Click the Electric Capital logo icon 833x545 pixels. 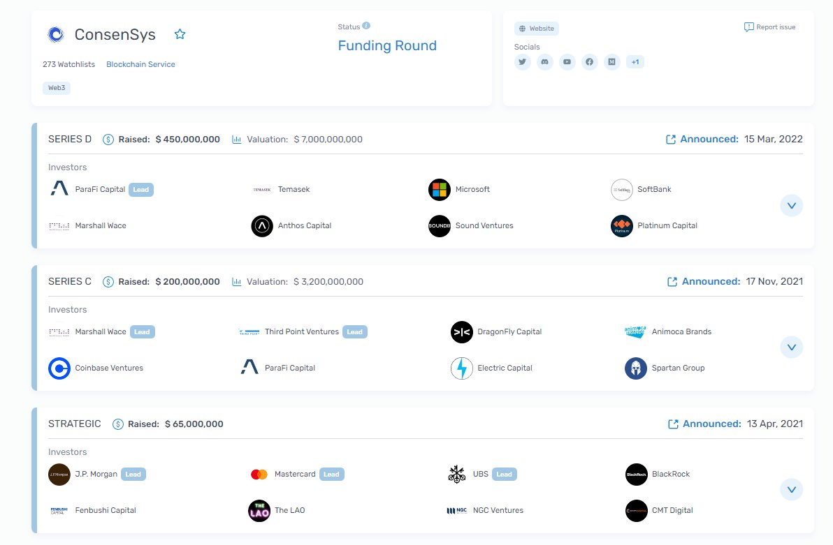462,368
